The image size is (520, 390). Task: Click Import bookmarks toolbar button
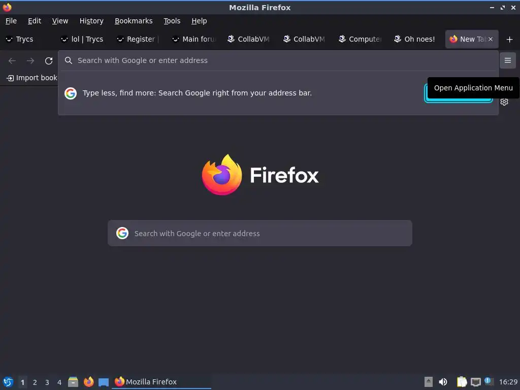coord(31,78)
